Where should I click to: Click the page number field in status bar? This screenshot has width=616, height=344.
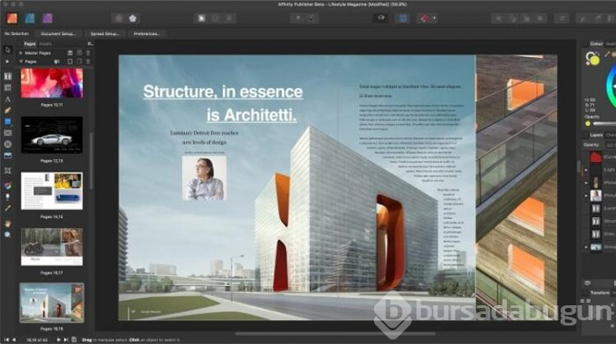37,340
